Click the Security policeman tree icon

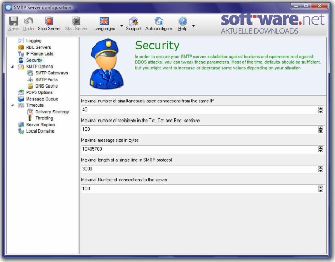click(x=21, y=60)
